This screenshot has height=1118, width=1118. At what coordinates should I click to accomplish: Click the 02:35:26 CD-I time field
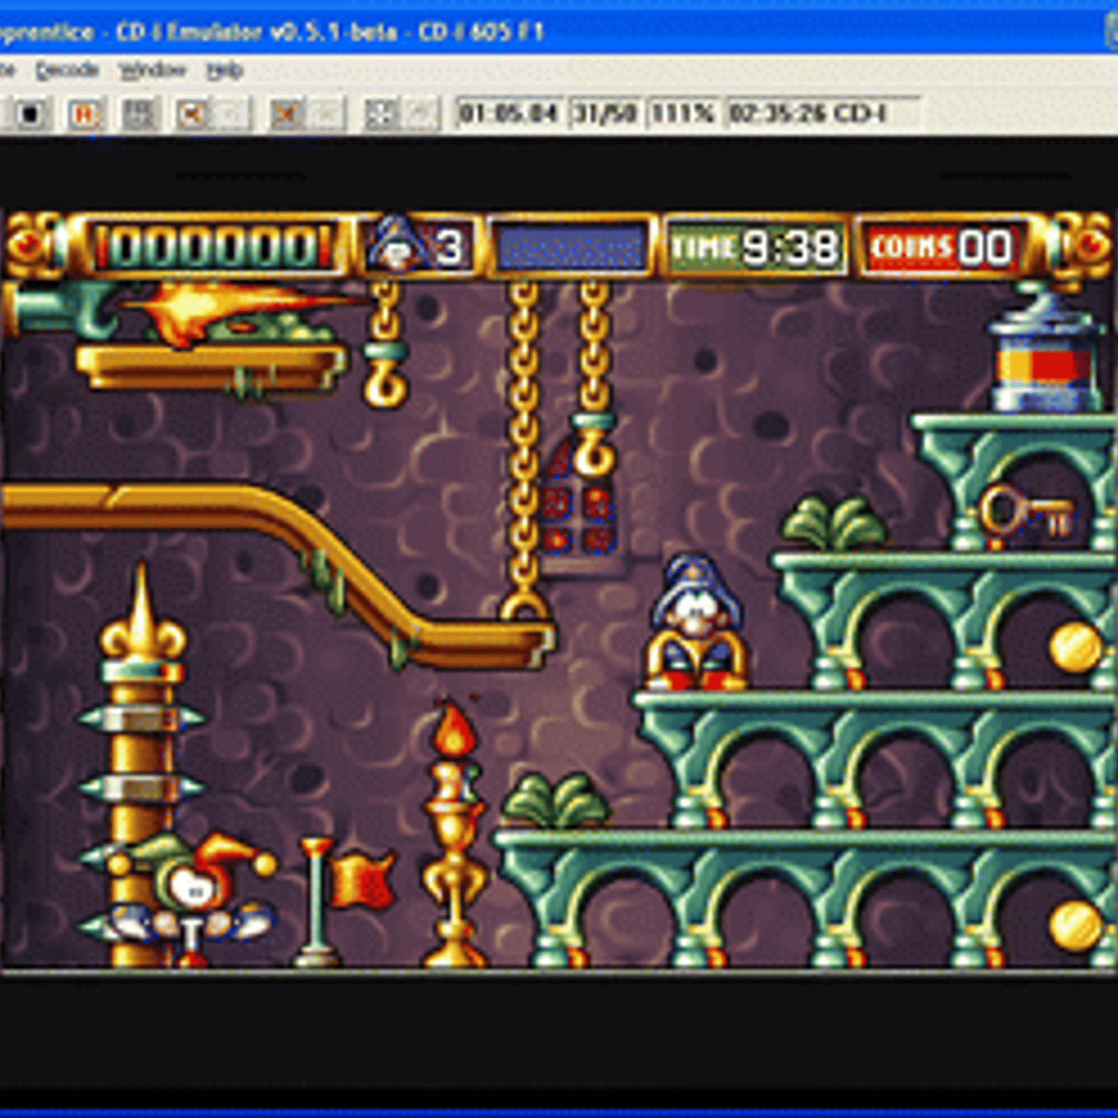click(823, 113)
